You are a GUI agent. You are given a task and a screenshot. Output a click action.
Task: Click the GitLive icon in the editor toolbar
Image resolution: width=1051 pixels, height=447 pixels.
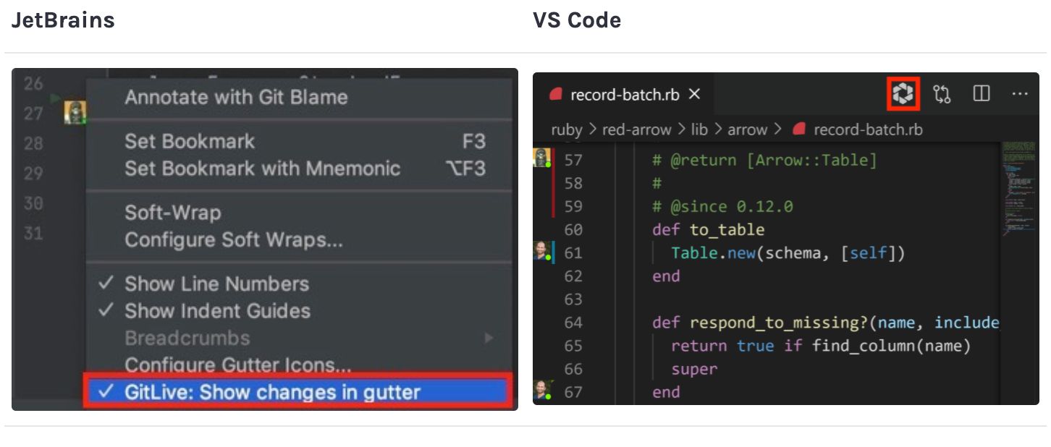click(903, 93)
